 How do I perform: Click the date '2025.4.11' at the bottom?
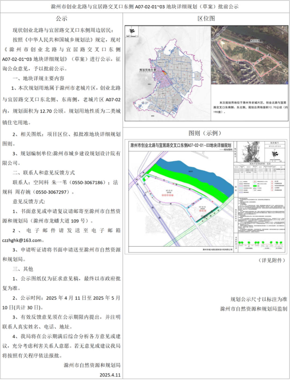click(110, 375)
